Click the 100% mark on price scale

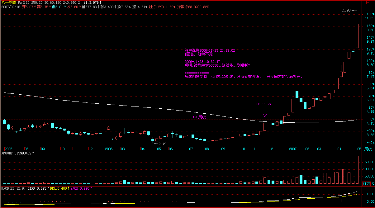[x=370, y=61]
